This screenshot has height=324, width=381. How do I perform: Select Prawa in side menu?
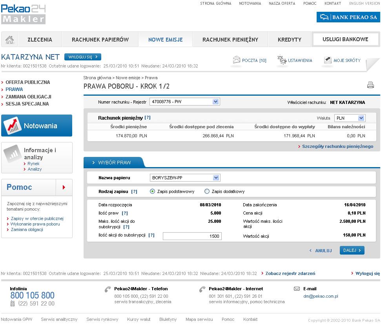(14, 89)
